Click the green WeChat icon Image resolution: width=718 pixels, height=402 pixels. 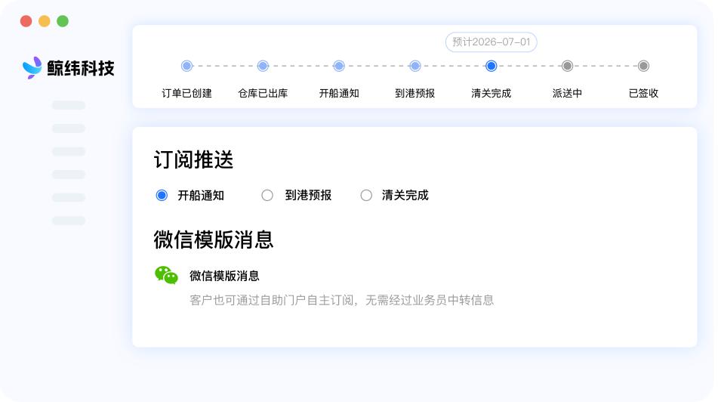coord(166,276)
